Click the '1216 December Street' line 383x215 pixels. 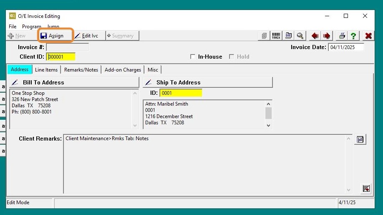(x=169, y=116)
